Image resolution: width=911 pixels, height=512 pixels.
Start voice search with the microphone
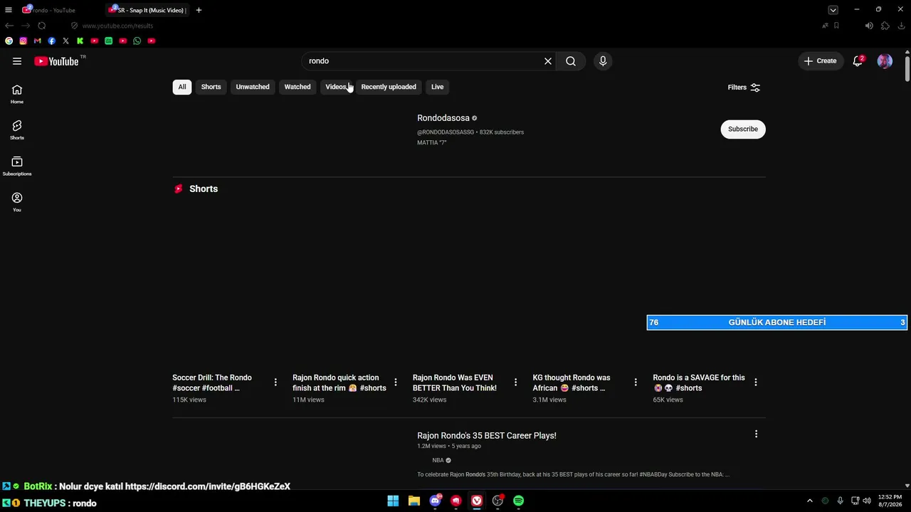point(603,61)
